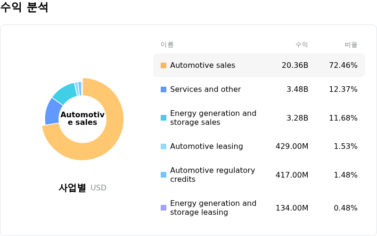Click the 0.48% ratio value
377x236 pixels.
pyautogui.click(x=345, y=208)
